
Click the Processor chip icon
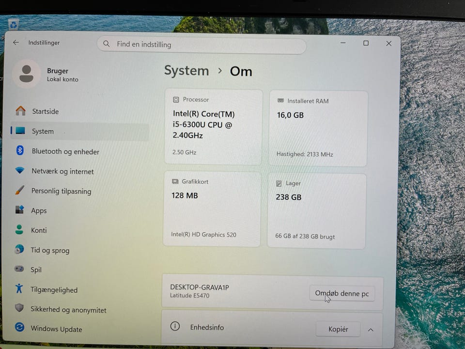point(176,100)
